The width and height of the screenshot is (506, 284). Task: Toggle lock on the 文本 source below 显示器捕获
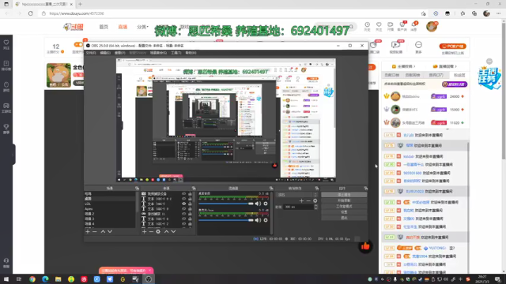[x=190, y=219]
